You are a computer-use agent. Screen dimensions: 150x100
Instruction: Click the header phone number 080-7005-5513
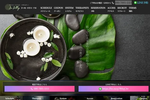tap(123, 3)
